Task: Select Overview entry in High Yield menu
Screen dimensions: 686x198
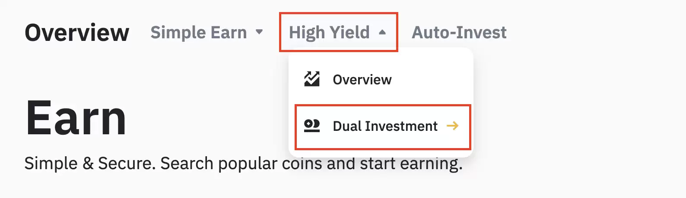Action: point(362,80)
